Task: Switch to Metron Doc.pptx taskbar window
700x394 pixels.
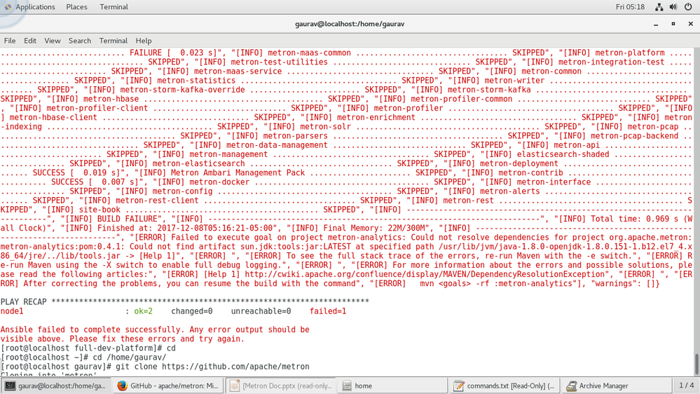Action: tap(281, 386)
